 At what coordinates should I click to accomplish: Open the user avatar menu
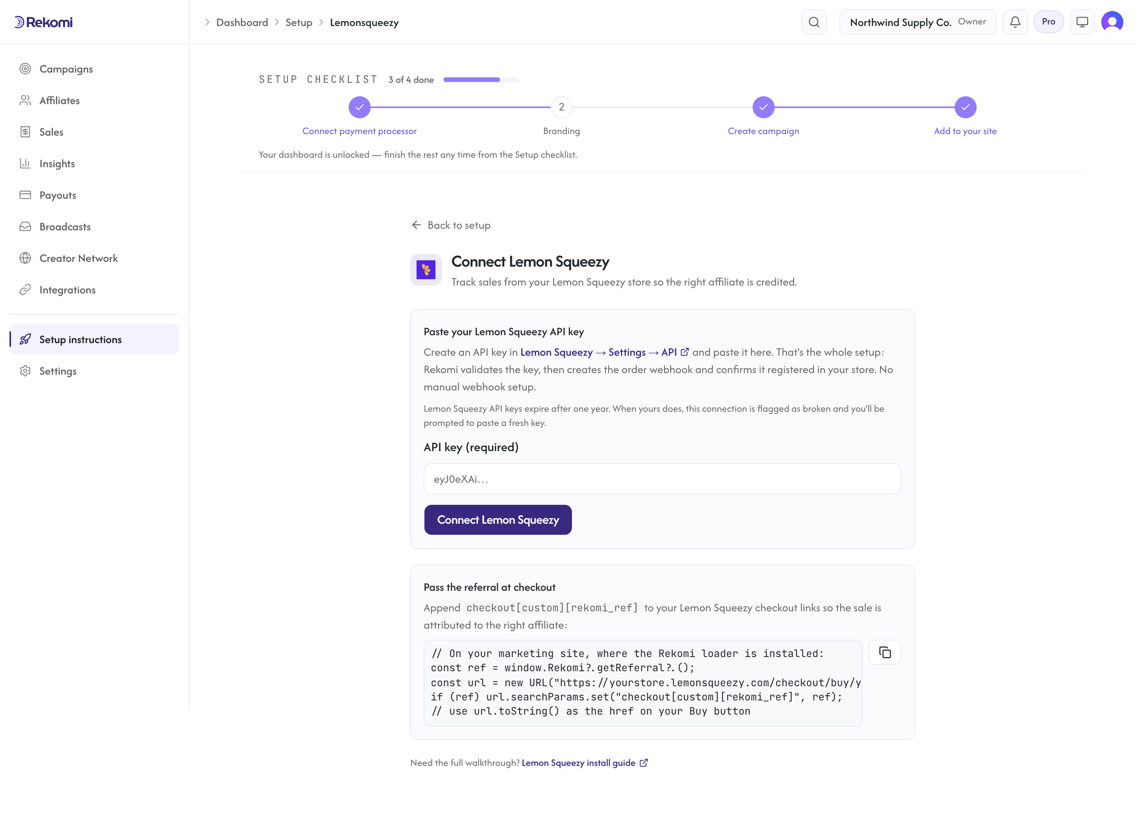[1112, 22]
